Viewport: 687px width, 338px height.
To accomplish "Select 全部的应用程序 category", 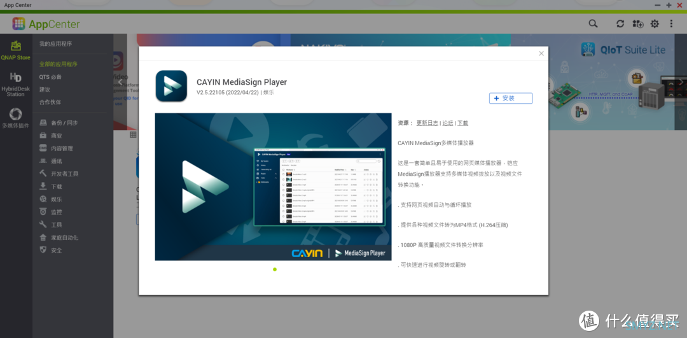I will tap(59, 64).
